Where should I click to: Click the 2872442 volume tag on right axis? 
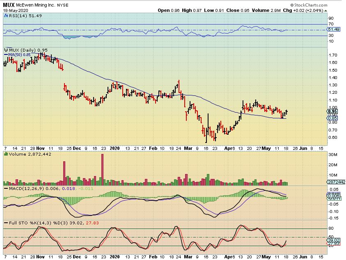coord(336,182)
